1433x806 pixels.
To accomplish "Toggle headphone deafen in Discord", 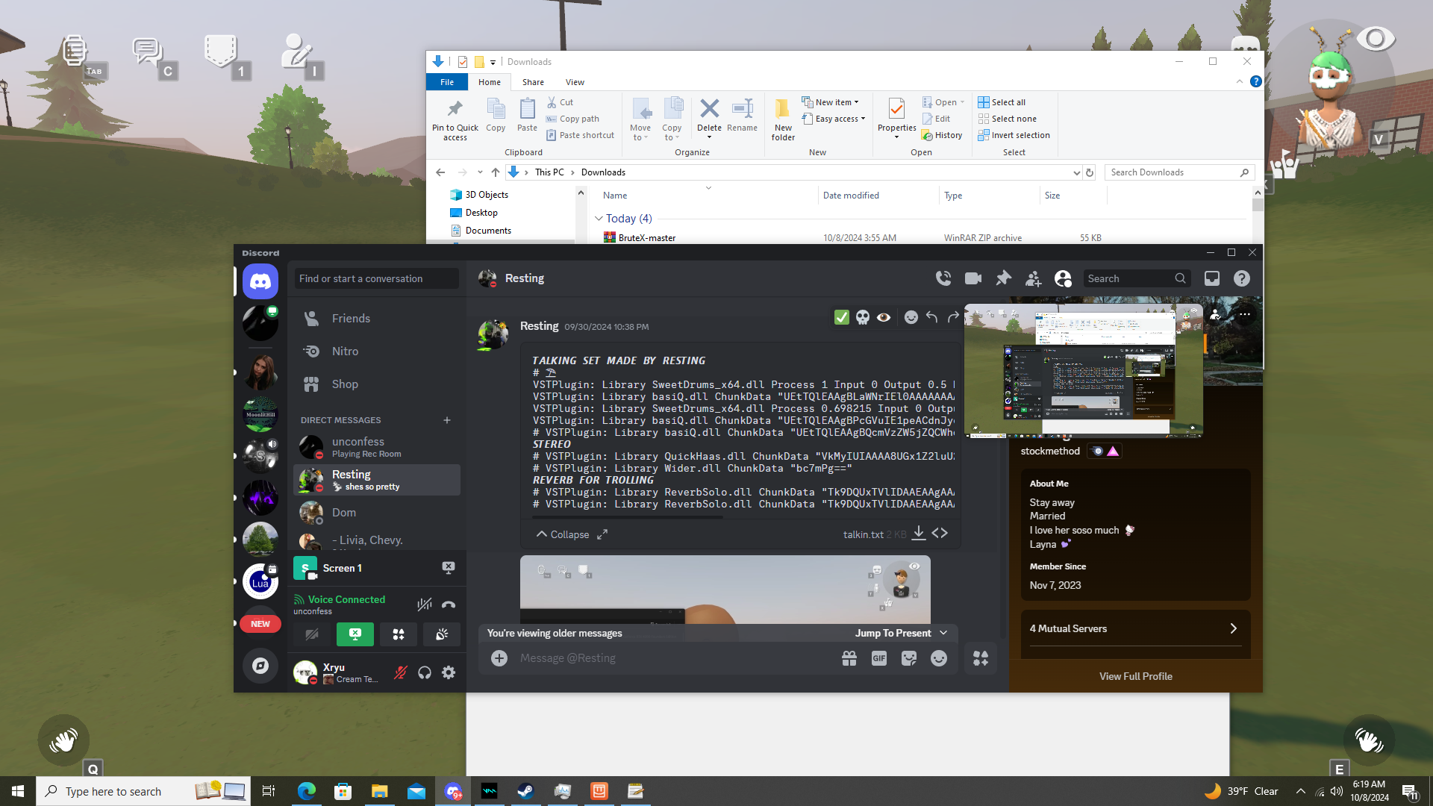I will coord(425,672).
